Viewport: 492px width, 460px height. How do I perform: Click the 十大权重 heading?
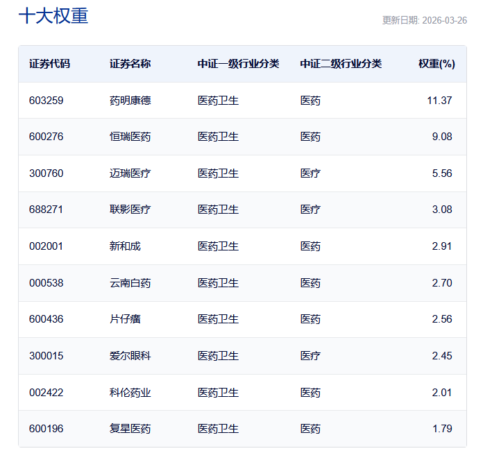pyautogui.click(x=53, y=17)
